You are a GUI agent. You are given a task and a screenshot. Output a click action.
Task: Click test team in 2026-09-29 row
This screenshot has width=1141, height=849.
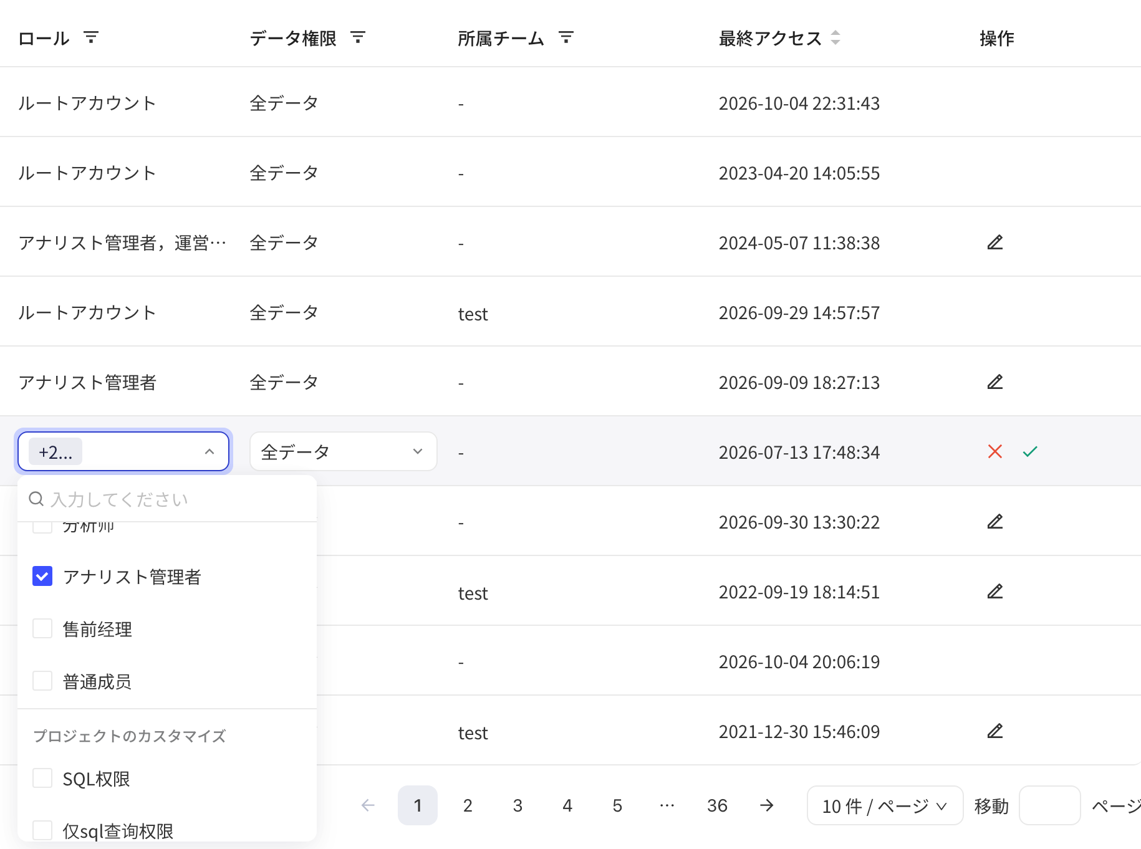473,314
